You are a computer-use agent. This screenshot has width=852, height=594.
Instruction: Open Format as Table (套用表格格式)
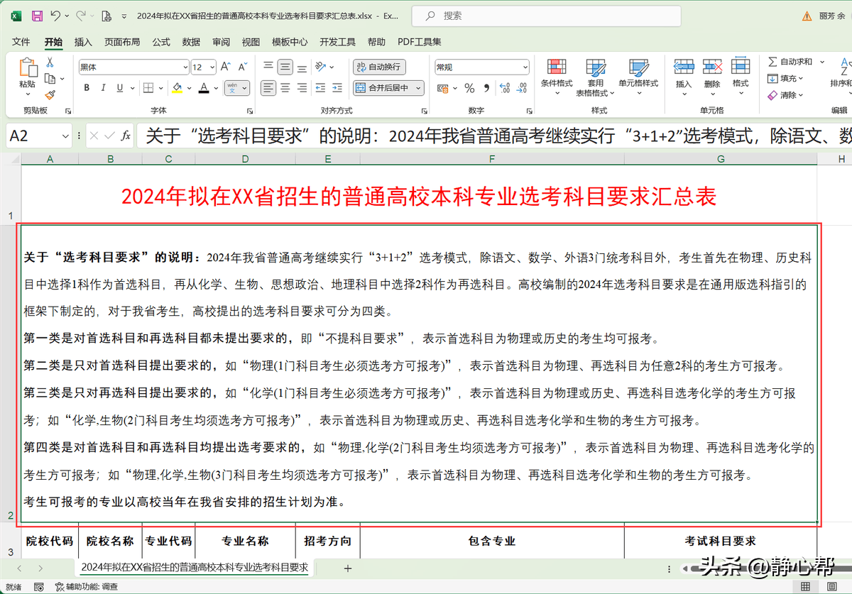point(595,77)
